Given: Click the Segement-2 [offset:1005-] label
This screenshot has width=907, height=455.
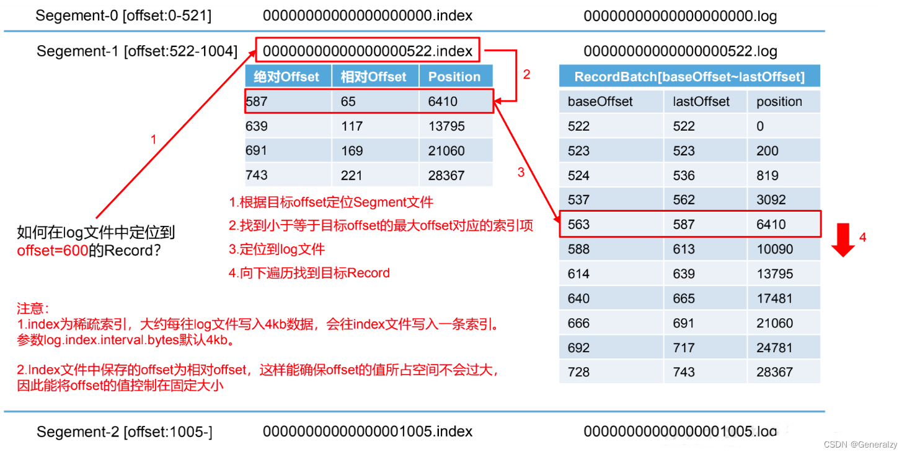Looking at the screenshot, I should (x=125, y=431).
